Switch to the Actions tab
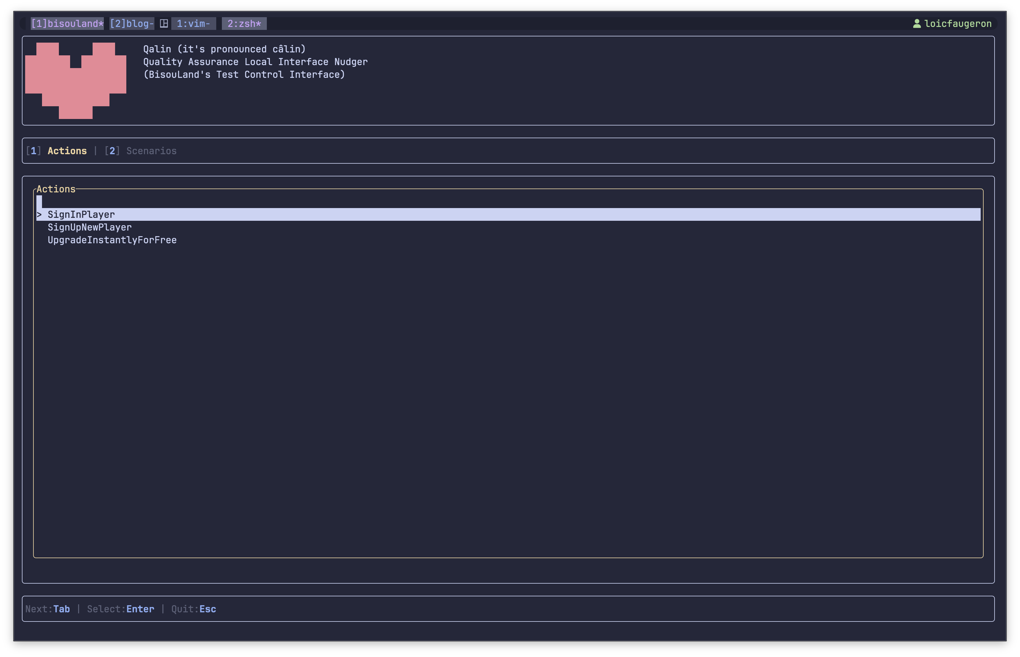 click(67, 151)
